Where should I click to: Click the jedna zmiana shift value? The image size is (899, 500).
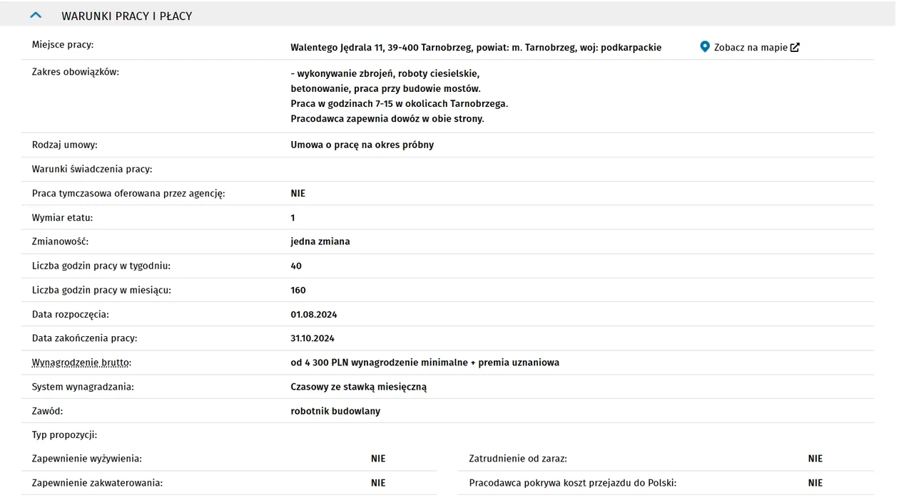320,241
